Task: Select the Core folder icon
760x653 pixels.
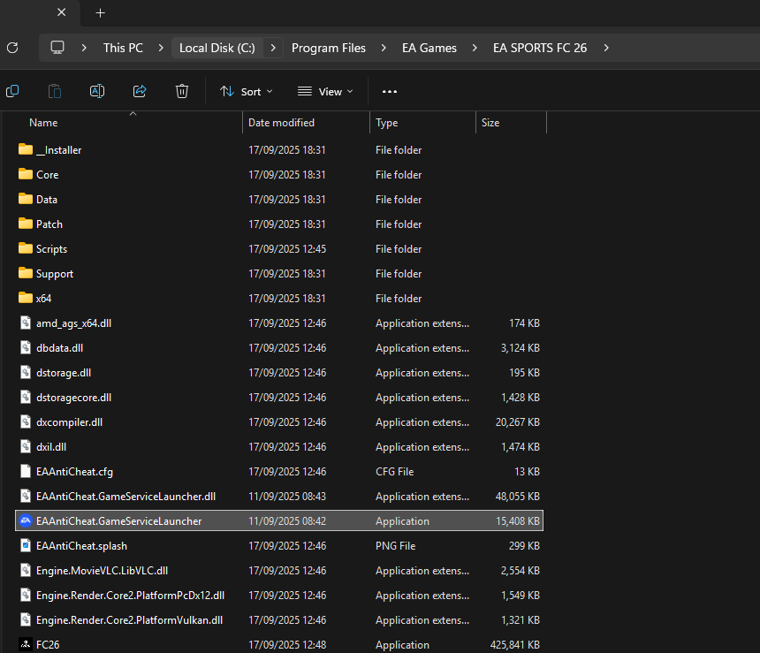Action: 26,174
